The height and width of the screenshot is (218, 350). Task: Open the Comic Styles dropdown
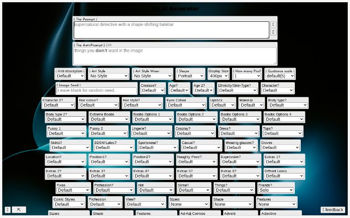tap(69, 204)
